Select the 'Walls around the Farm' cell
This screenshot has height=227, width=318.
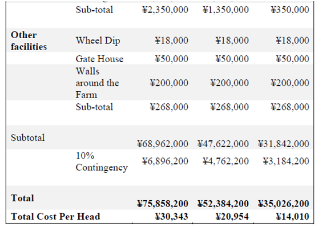click(98, 83)
